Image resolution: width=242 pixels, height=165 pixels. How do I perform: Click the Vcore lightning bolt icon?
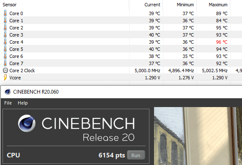coord(5,77)
